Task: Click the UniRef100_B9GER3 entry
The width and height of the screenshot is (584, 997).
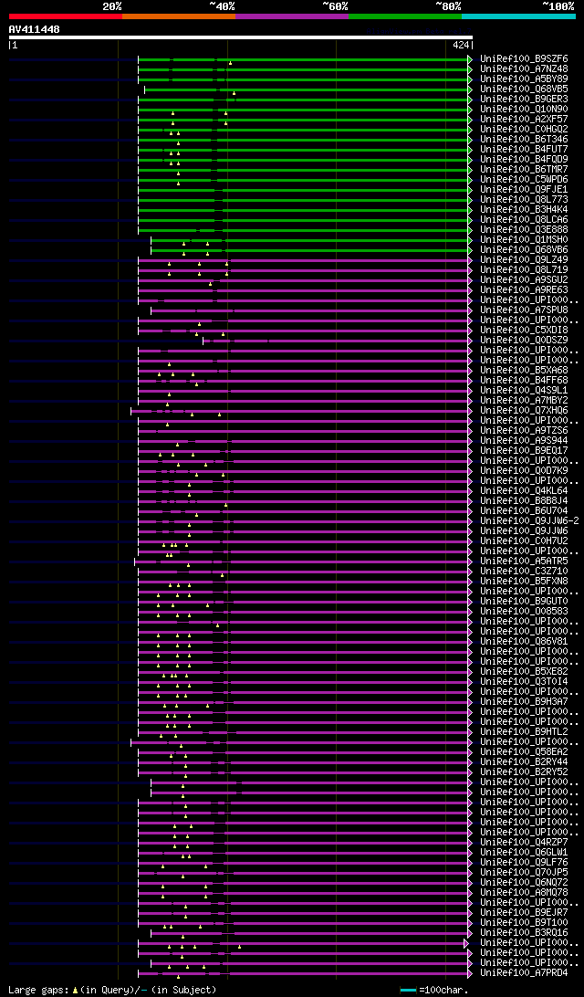Action: 525,100
